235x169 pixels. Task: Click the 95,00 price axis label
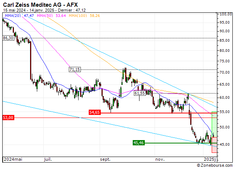coord(225,23)
